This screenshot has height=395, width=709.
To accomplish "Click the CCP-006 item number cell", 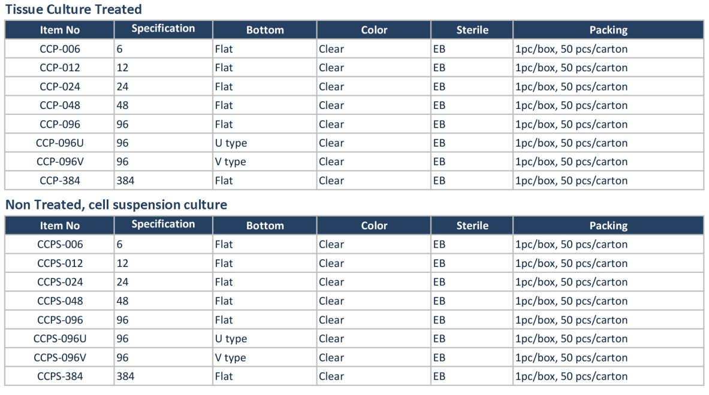I will coord(60,48).
